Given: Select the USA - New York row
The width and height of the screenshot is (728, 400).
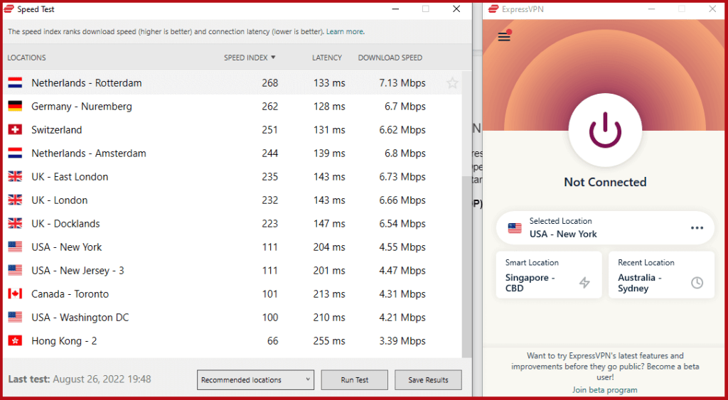Looking at the screenshot, I should click(232, 247).
